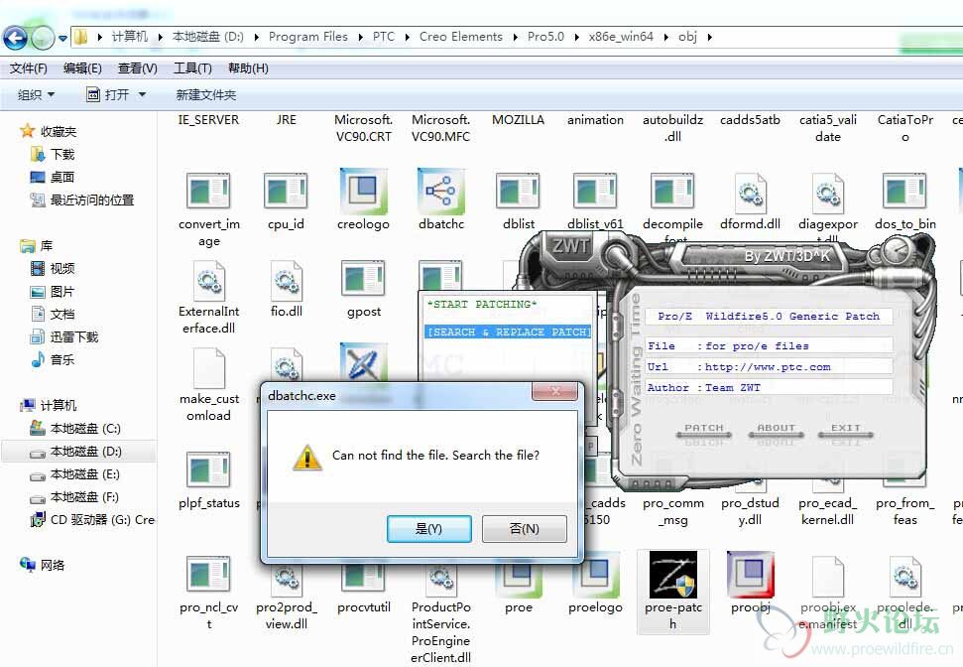Select decompile font file icon
The width and height of the screenshot is (963, 667).
(673, 192)
